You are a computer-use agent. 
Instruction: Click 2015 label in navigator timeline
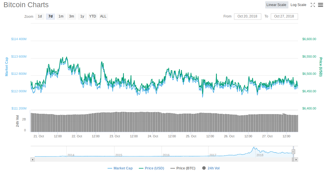(x=119, y=155)
